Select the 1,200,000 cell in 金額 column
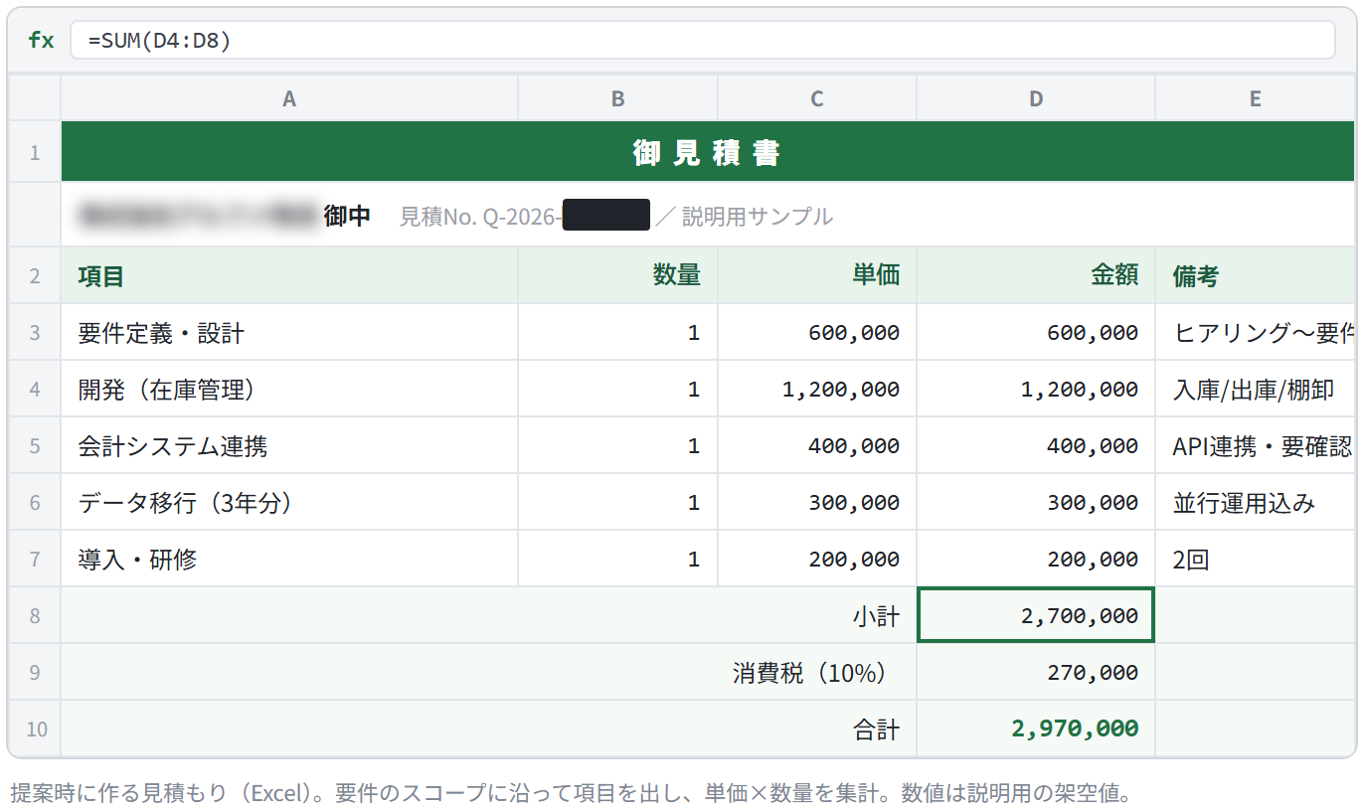The width and height of the screenshot is (1364, 809). [x=1036, y=389]
